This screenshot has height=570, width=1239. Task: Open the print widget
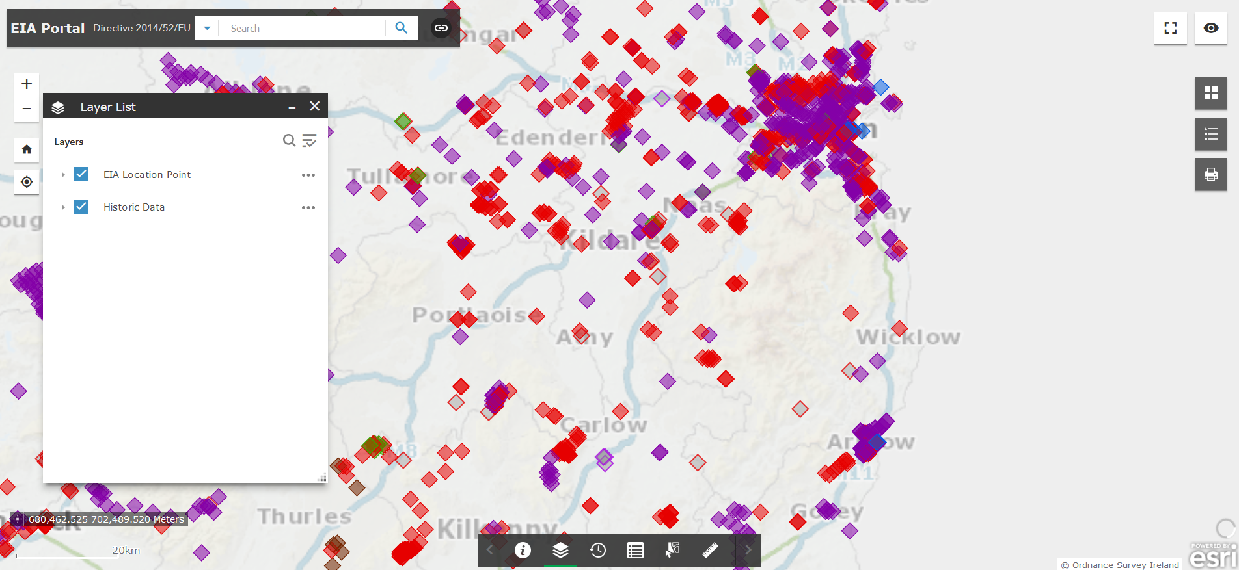click(x=1211, y=174)
